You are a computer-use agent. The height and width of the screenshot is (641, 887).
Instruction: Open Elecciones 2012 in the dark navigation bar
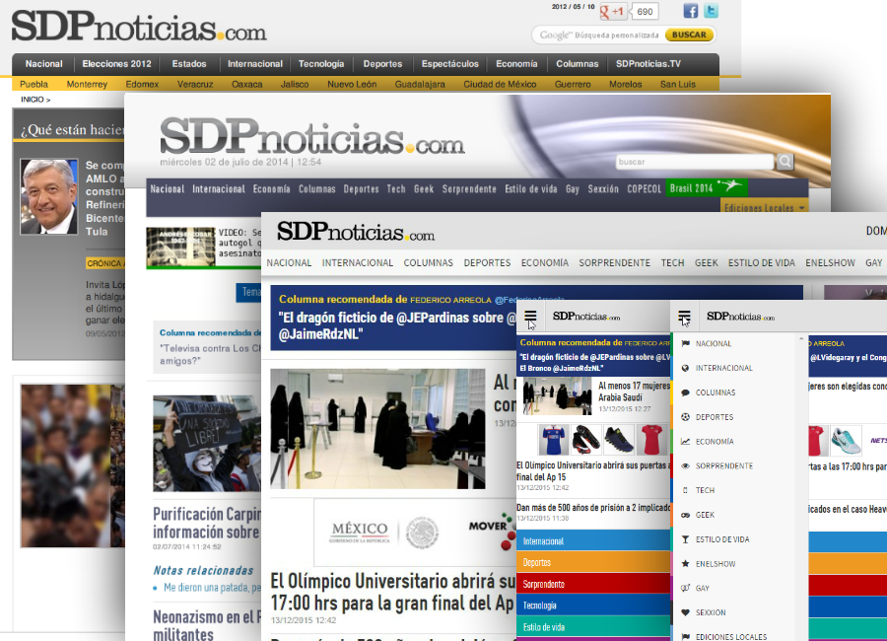(117, 64)
